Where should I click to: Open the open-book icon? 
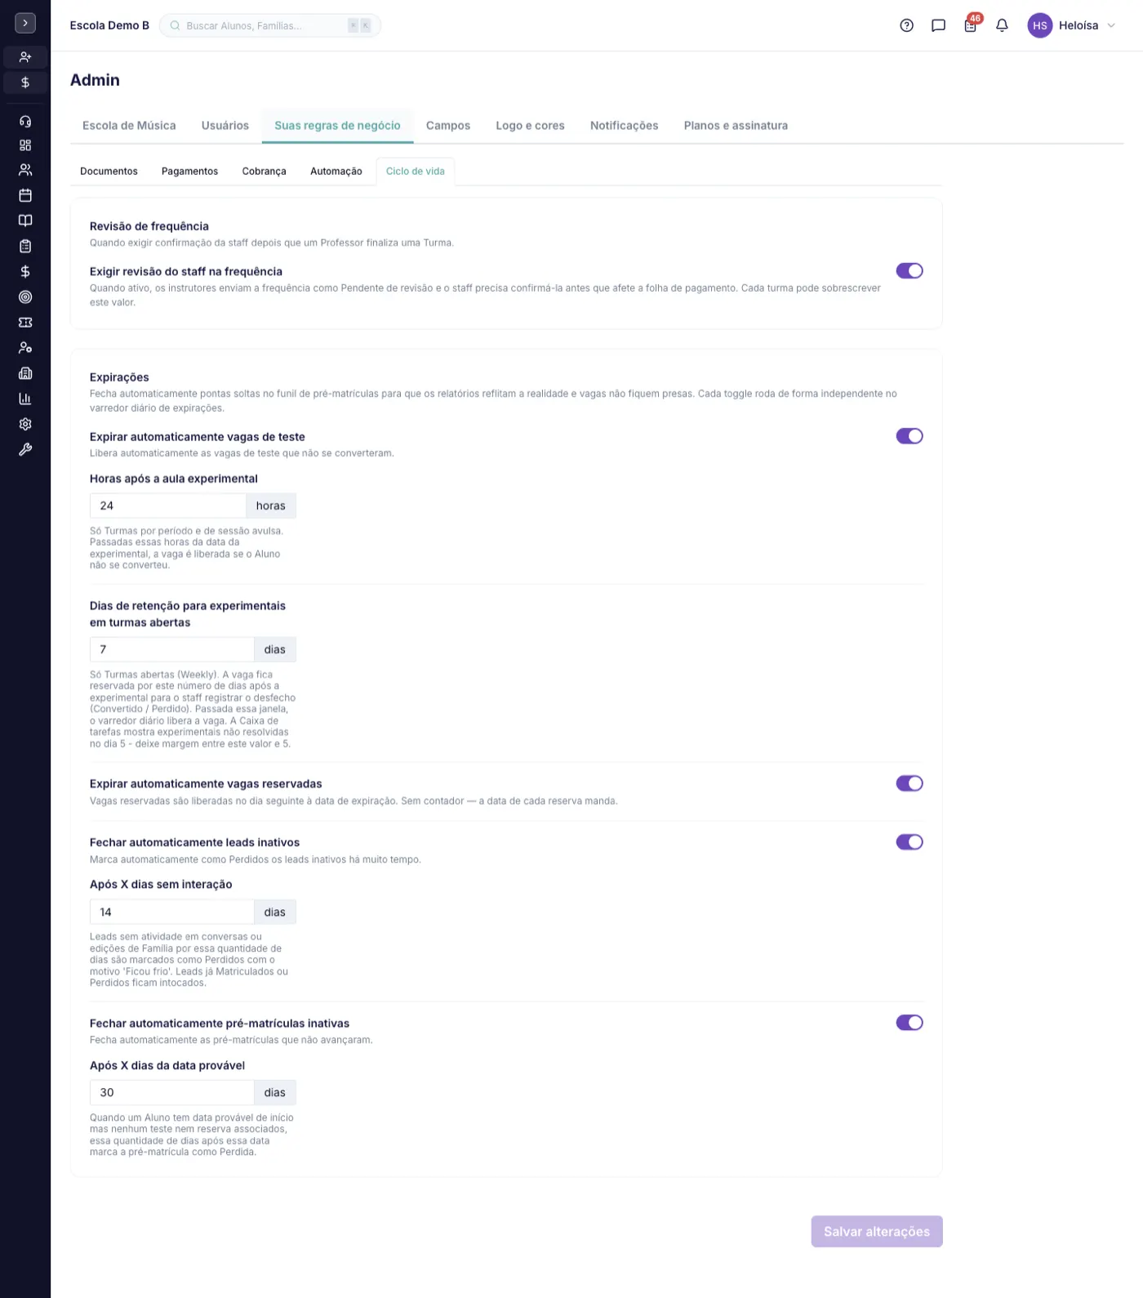[25, 221]
